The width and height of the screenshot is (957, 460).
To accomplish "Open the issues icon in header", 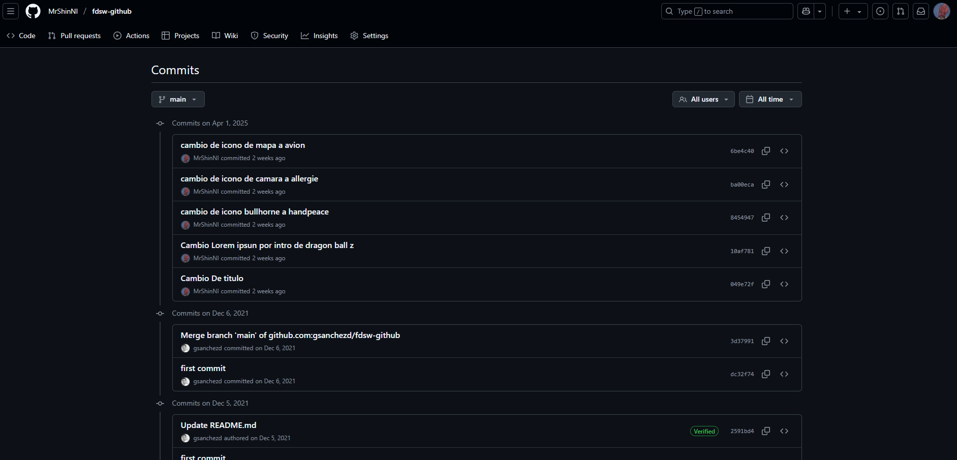I will pyautogui.click(x=880, y=11).
